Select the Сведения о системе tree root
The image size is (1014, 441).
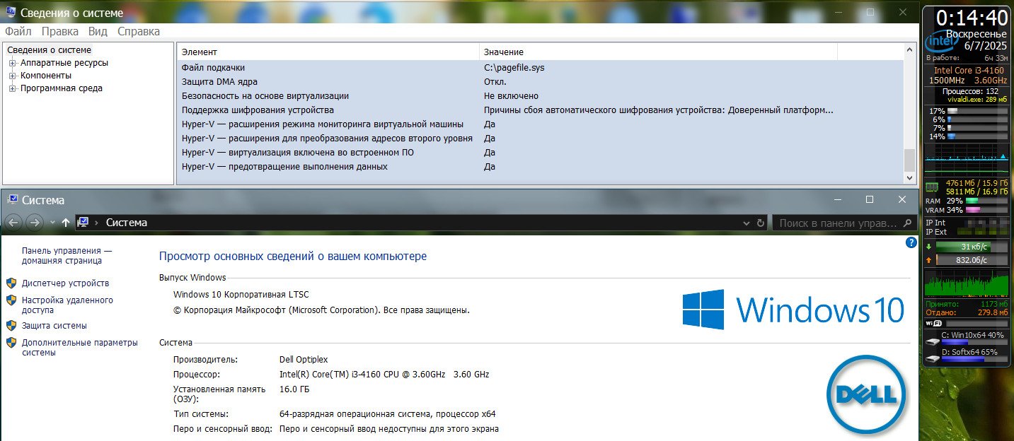point(50,50)
